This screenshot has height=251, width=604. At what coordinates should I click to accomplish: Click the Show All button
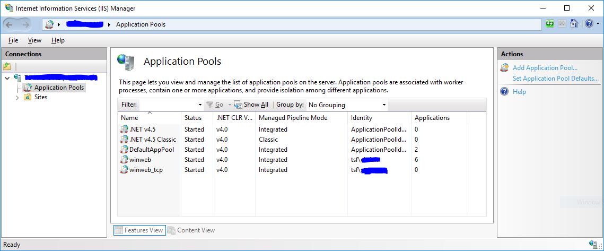(x=251, y=105)
